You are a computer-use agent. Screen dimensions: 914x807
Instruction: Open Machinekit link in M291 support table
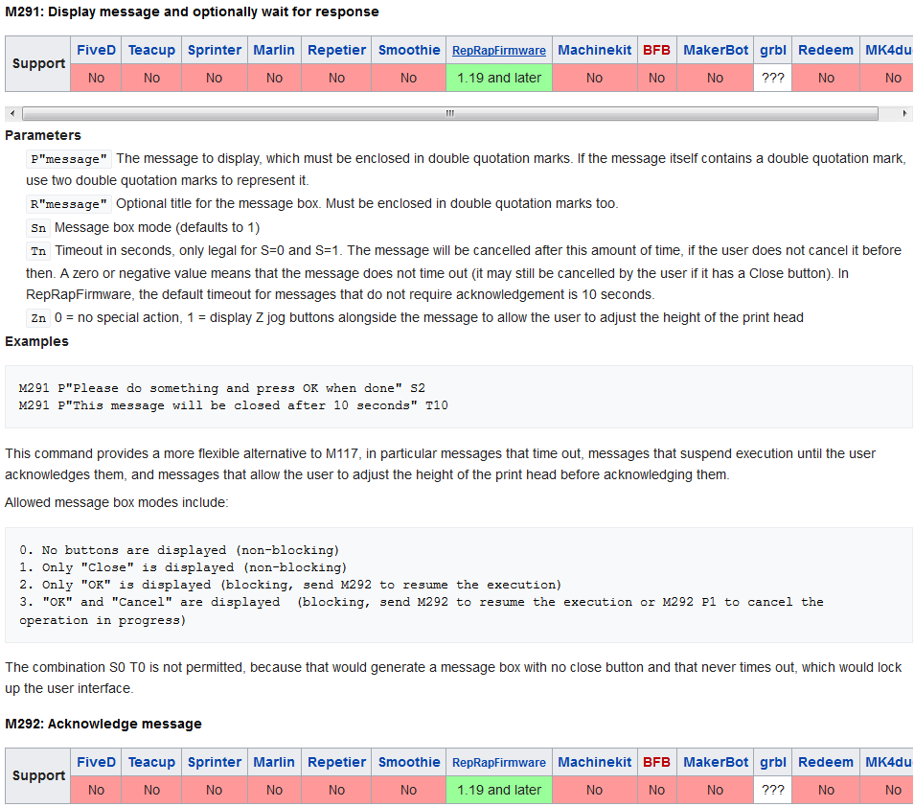tap(595, 50)
